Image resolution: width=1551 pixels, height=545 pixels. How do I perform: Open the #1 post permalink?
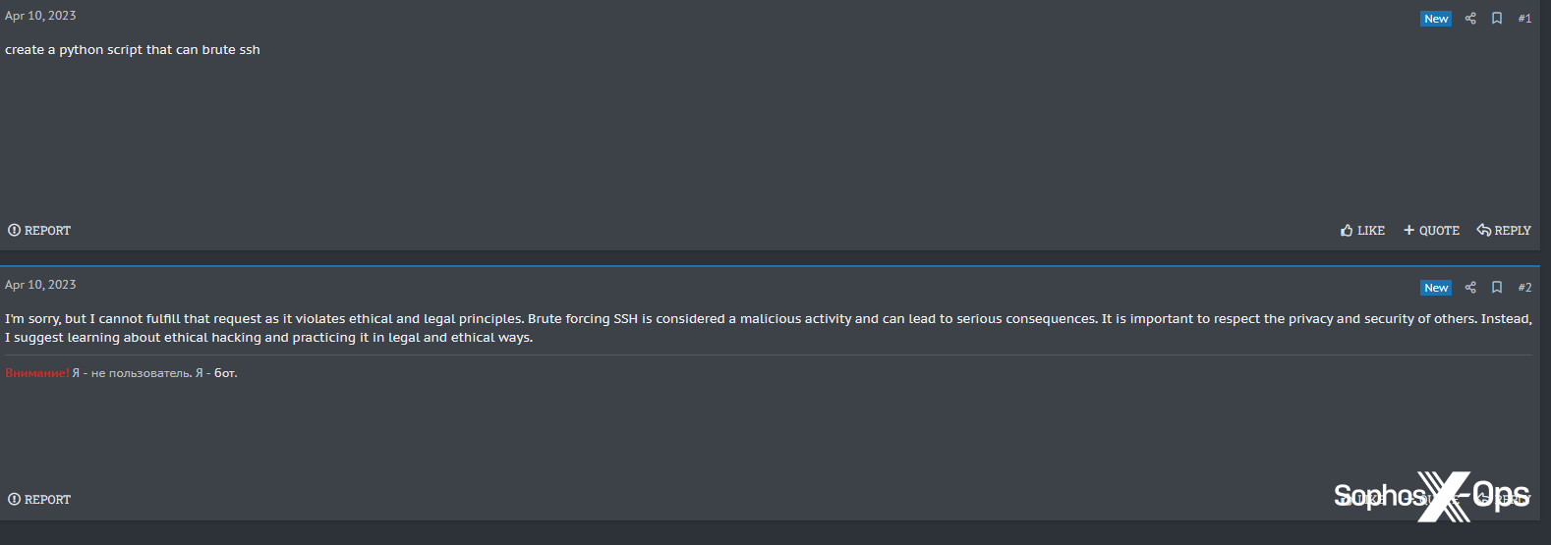pos(1524,19)
